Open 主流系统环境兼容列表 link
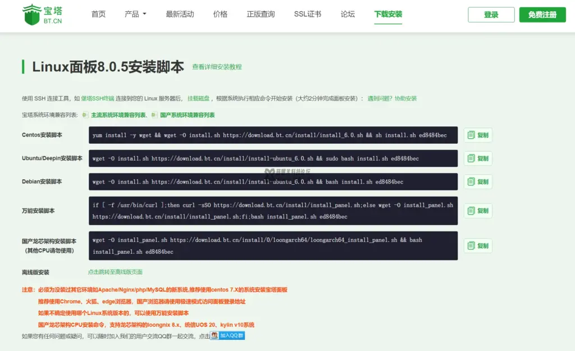The width and height of the screenshot is (575, 351). click(118, 115)
